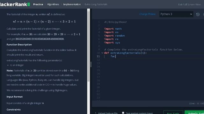
Task: Click Exit Full Screen View
Action: (189, 4)
